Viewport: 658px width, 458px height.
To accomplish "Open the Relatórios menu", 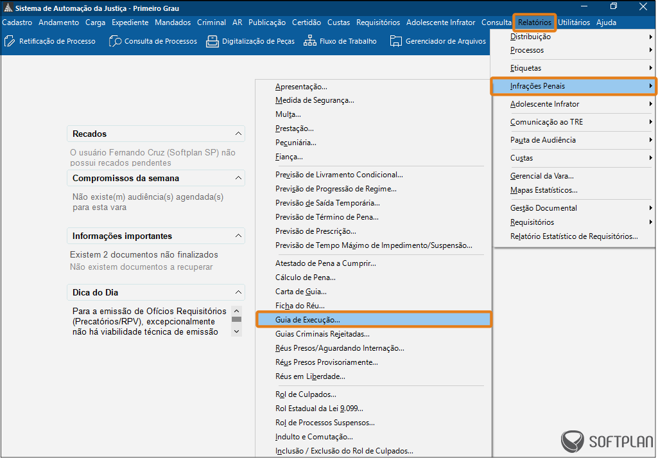I will [535, 22].
